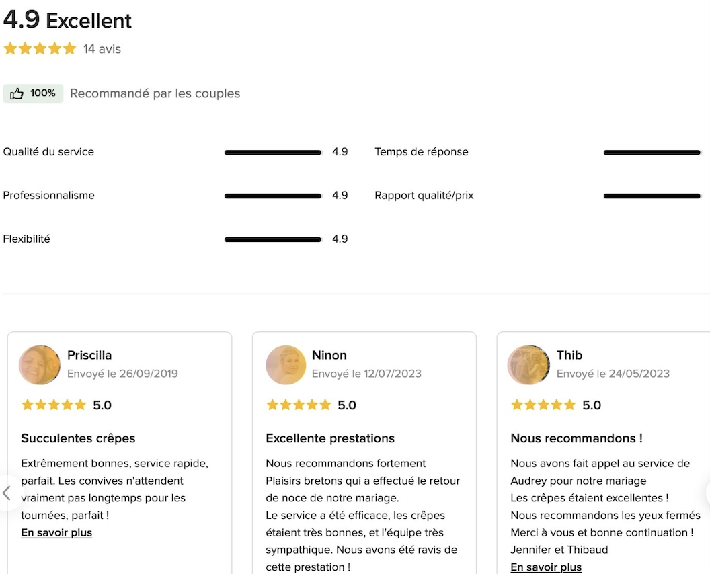Viewport: 710px width, 574px height.
Task: Click the Nous recommandons ! review heading
Action: [x=576, y=438]
